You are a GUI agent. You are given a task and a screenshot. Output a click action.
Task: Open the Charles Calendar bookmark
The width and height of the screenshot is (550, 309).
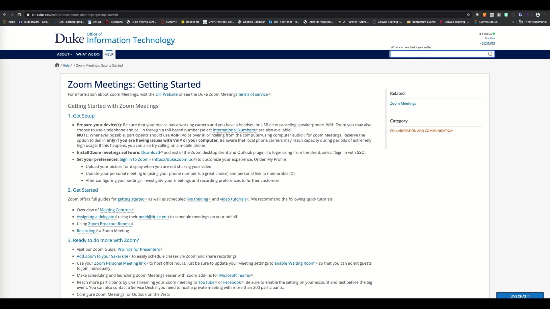point(251,22)
